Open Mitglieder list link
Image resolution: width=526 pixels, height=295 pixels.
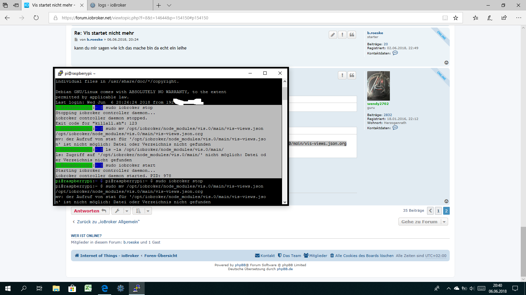point(316,256)
